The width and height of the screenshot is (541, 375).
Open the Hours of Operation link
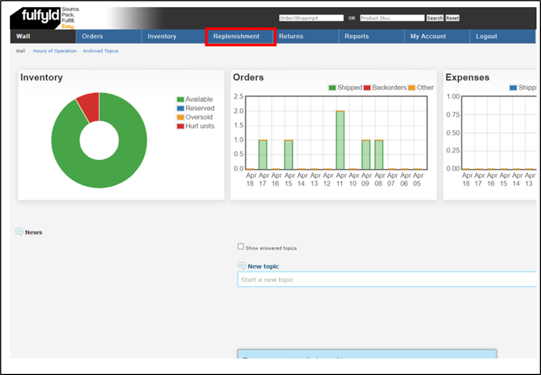[55, 51]
